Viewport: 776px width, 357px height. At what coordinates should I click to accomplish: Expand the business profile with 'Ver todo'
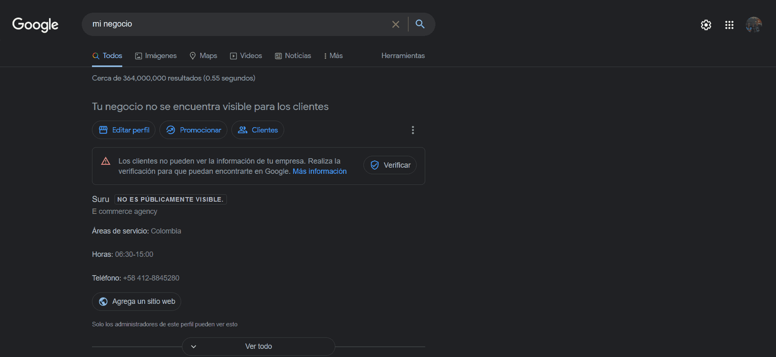[x=258, y=346]
